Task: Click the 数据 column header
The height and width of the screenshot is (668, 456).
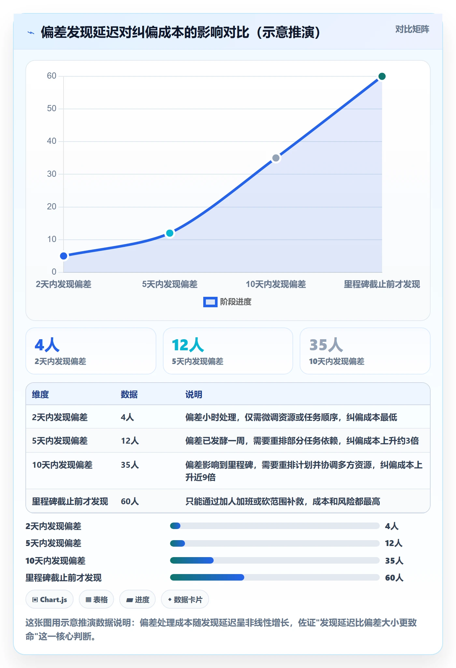Action: (129, 394)
